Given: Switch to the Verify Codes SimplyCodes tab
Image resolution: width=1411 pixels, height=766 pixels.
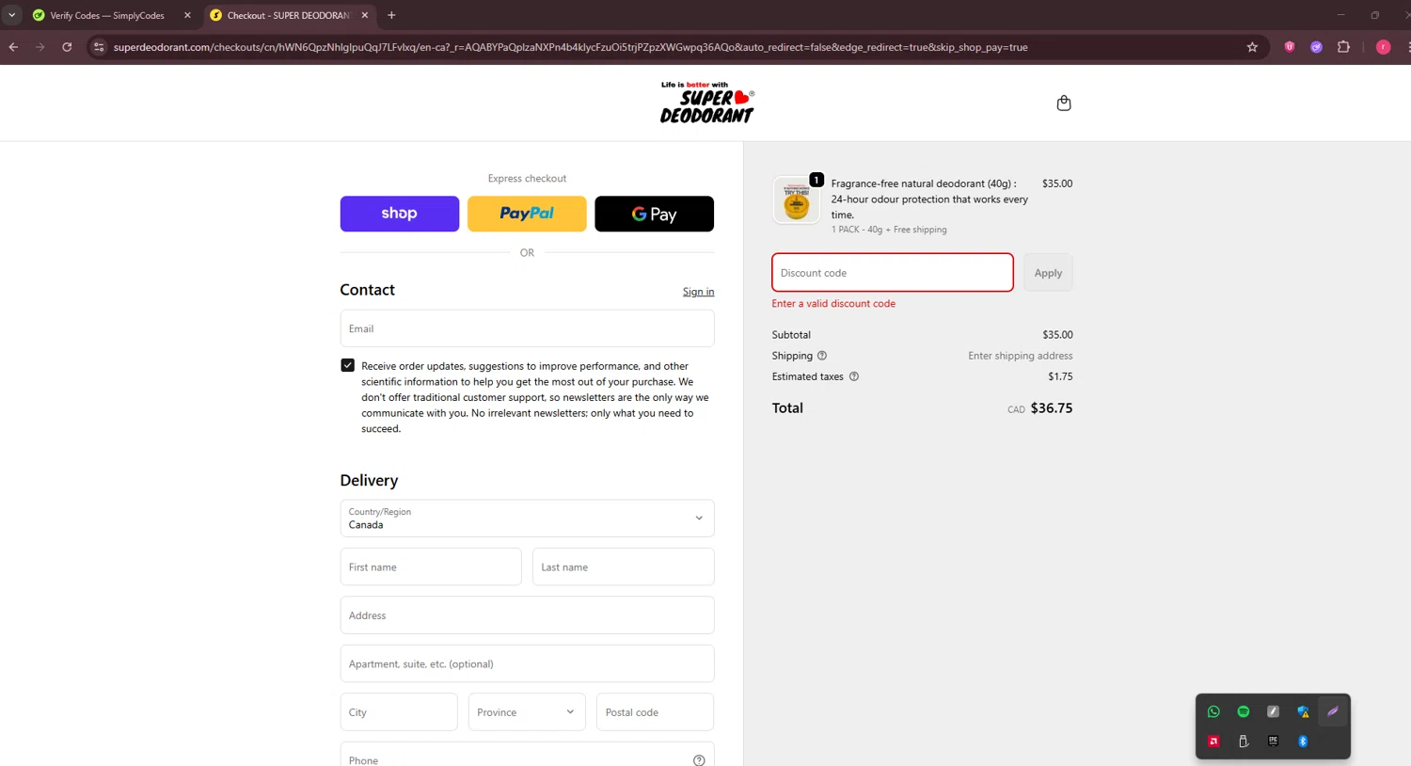Looking at the screenshot, I should point(106,15).
